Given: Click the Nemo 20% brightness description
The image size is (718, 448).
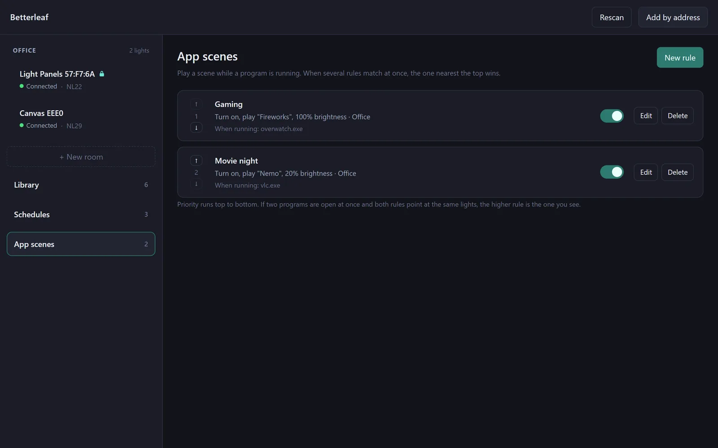Looking at the screenshot, I should 285,173.
